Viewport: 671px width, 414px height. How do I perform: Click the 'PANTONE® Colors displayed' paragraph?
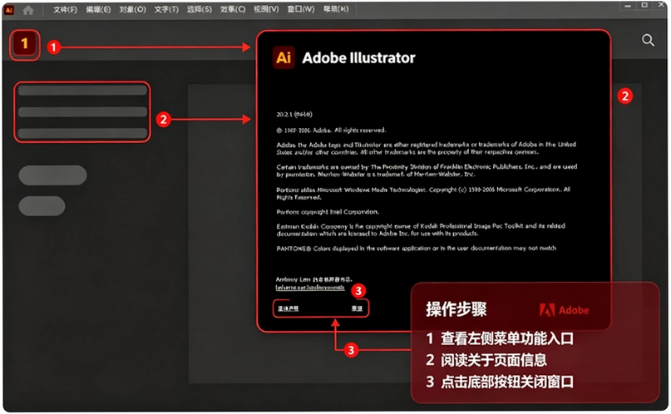pyautogui.click(x=417, y=248)
